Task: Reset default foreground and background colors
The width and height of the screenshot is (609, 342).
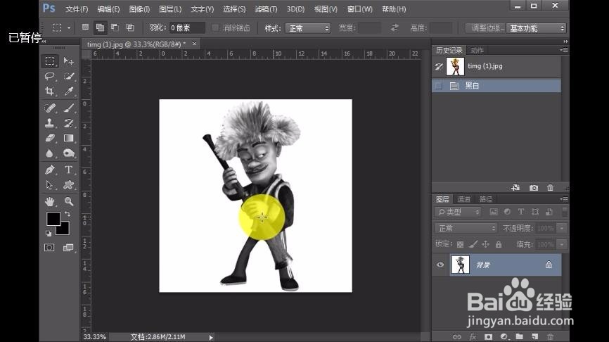Action: tap(49, 233)
